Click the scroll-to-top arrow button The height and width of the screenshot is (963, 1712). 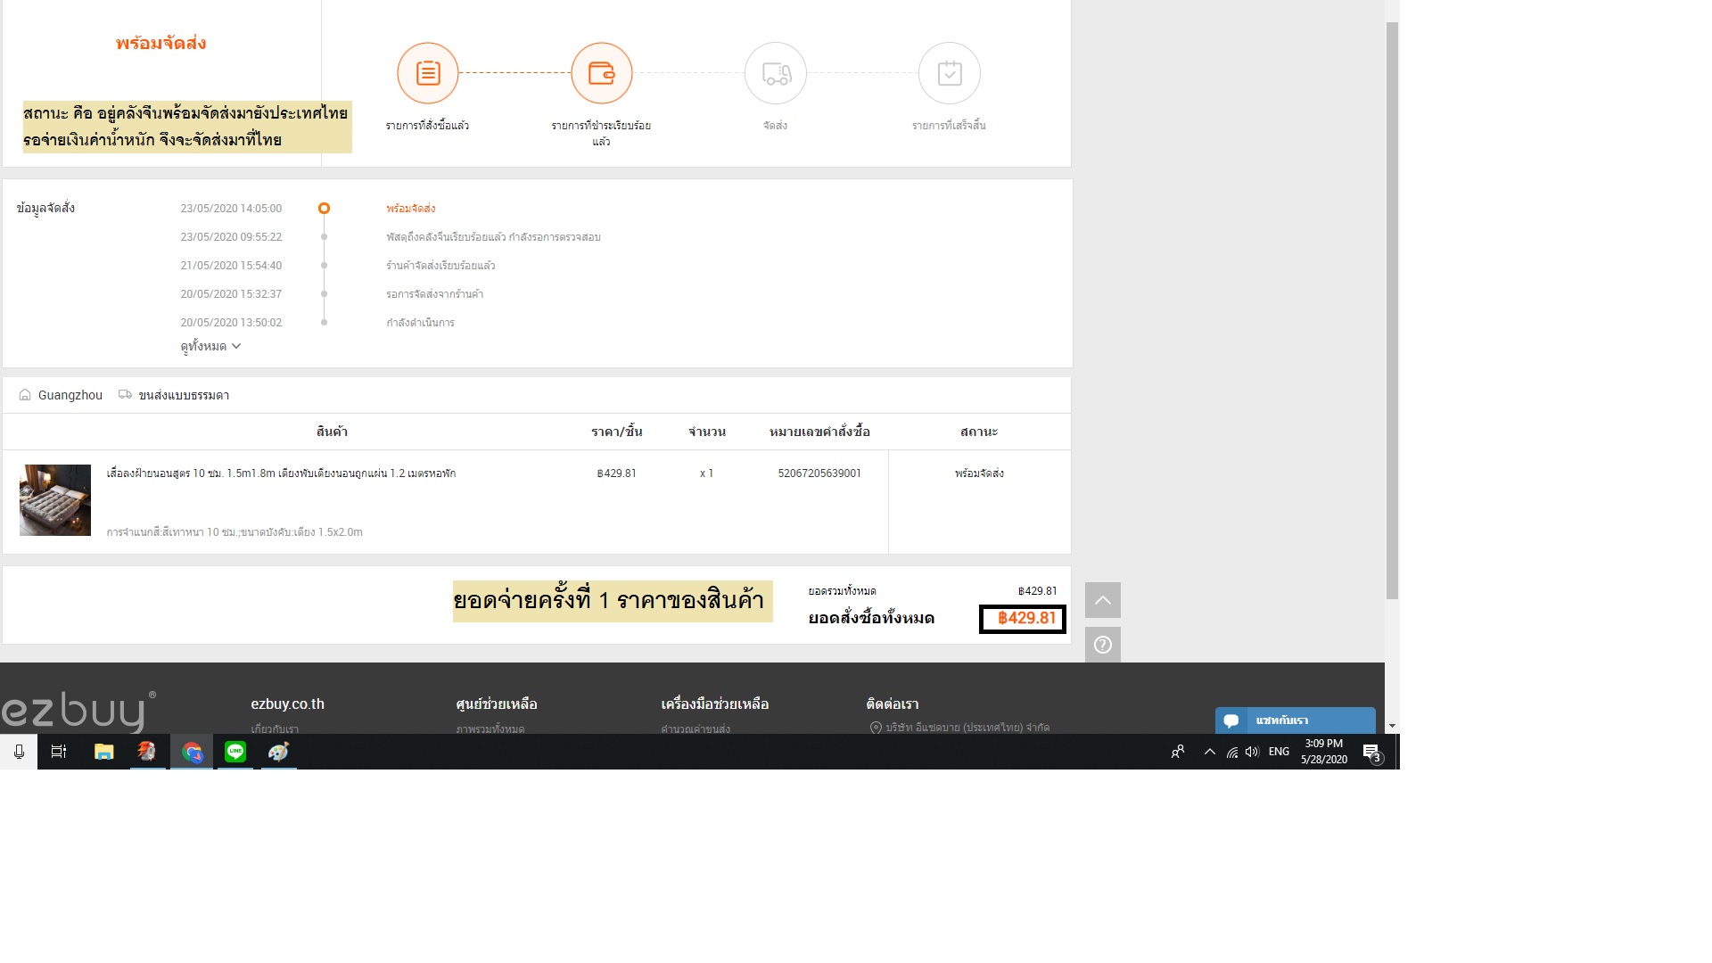tap(1103, 600)
